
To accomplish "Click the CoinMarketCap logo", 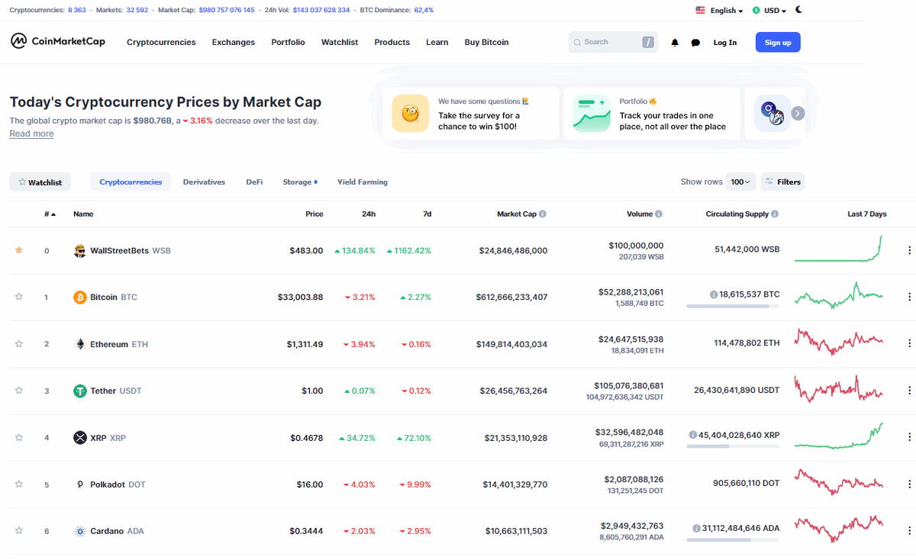I will click(x=58, y=41).
